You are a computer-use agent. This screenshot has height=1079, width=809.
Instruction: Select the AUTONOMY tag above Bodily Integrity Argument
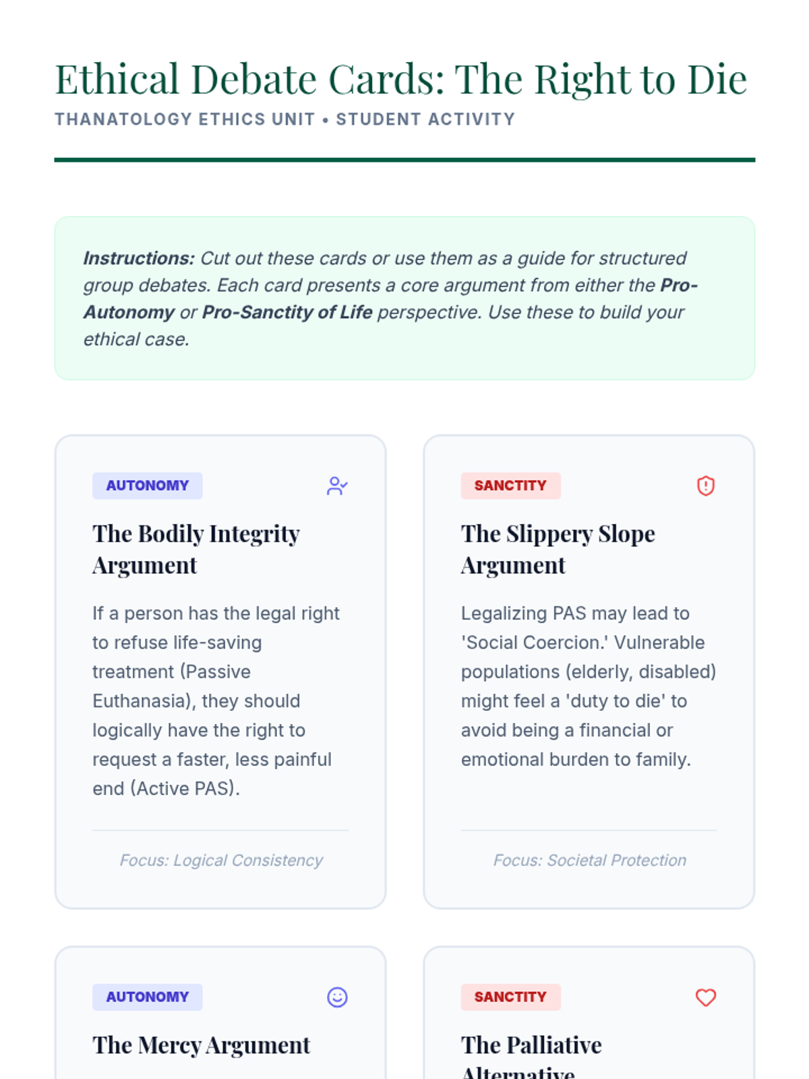pyautogui.click(x=147, y=486)
